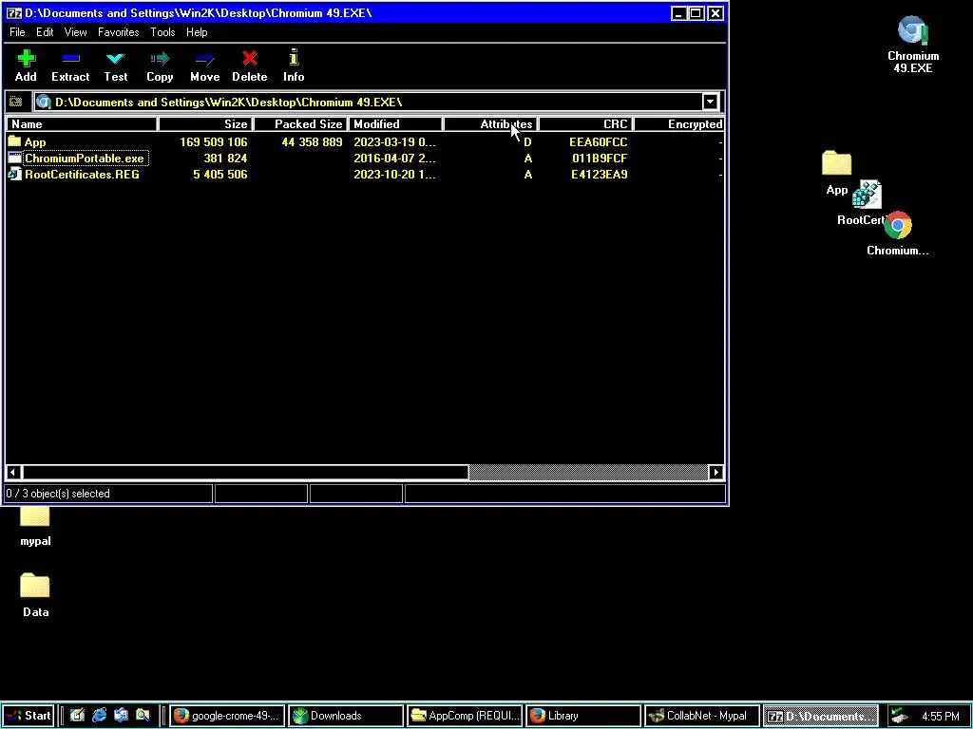Screen dimensions: 973x729
Task: Open the View menu
Action: click(75, 32)
